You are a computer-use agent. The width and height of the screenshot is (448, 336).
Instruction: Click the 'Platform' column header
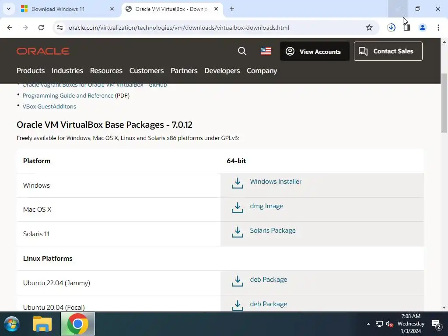coord(37,161)
